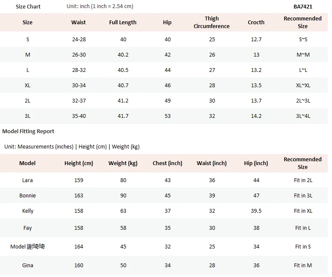Select the XL size row label
This screenshot has height=277, width=332.
[28, 85]
